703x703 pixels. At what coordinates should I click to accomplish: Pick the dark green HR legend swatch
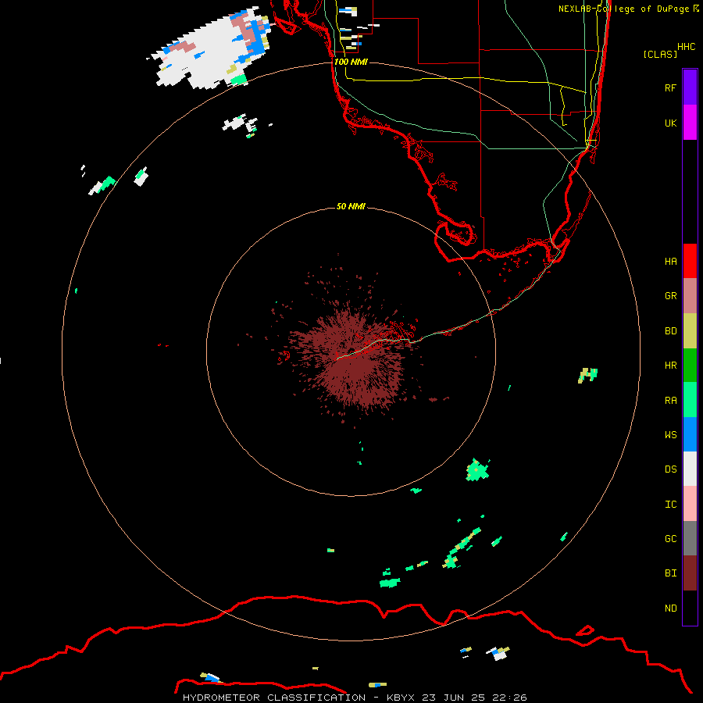click(x=690, y=366)
